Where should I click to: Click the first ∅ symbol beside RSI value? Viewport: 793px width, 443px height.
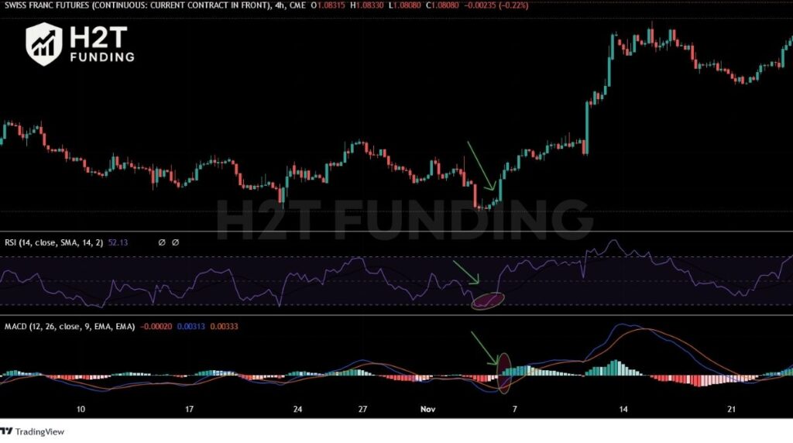[x=162, y=242]
